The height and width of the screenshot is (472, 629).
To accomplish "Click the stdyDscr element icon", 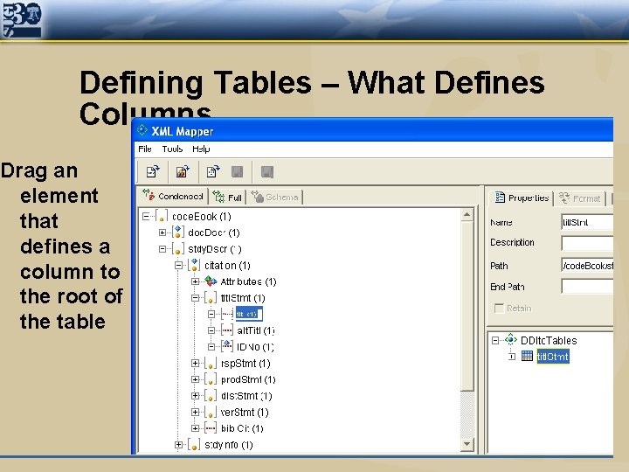I will coord(177,249).
